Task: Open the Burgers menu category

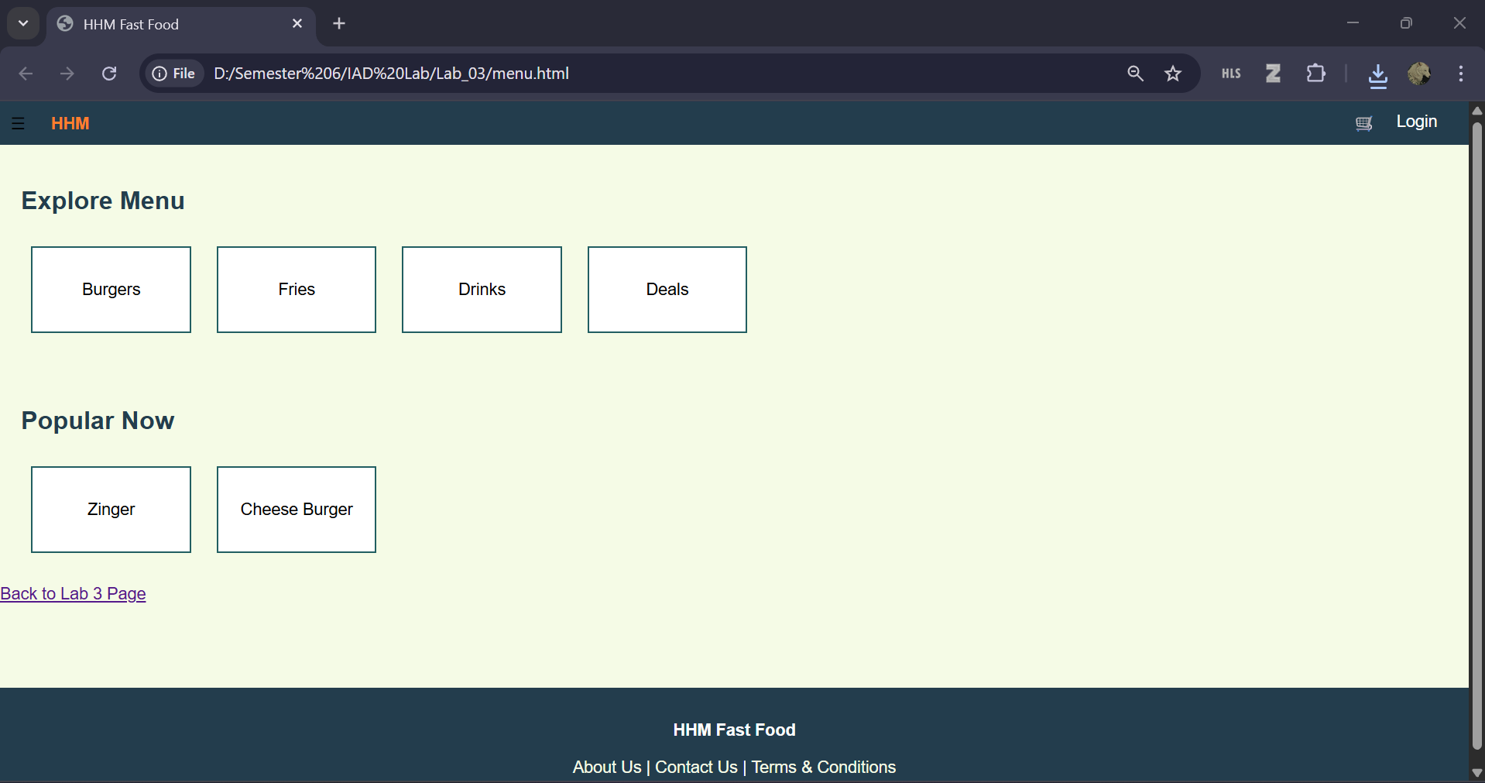Action: click(x=111, y=290)
